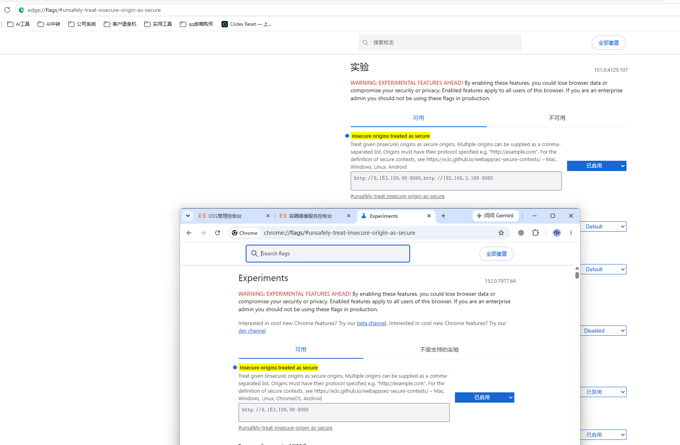Click the Edge reload page icon
The width and height of the screenshot is (680, 445).
point(7,10)
